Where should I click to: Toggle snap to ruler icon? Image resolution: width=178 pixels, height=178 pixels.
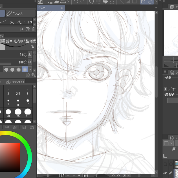coord(144,2)
